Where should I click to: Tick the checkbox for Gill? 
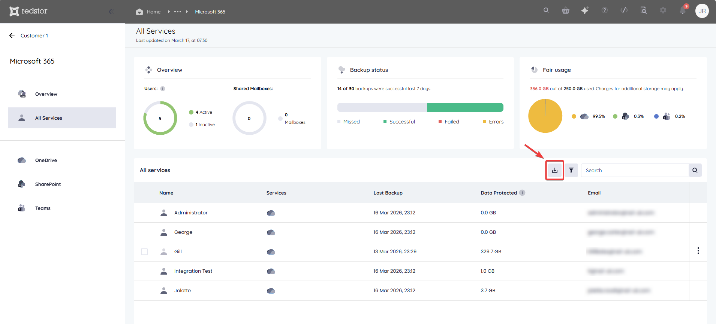144,252
